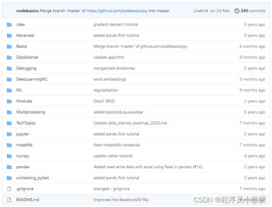Open the matpltlib folder
Screen dimensions: 272x207
(x=24, y=145)
